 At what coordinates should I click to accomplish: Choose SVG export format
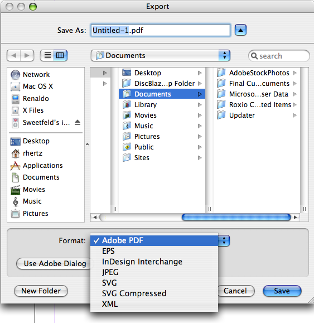pos(154,283)
